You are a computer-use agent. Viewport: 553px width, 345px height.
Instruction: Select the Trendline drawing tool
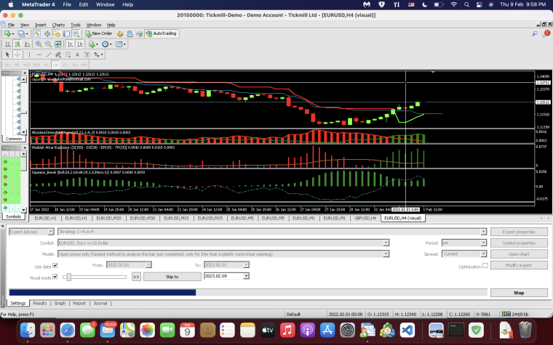pyautogui.click(x=48, y=54)
